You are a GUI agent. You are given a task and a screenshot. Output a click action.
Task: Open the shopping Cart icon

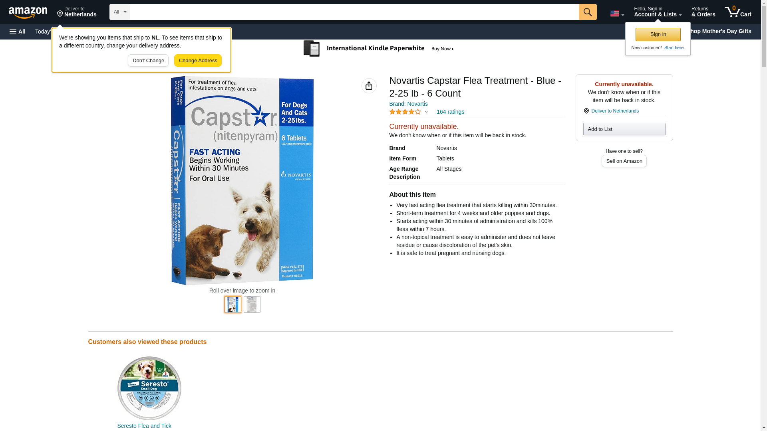(738, 12)
